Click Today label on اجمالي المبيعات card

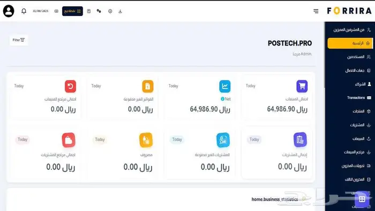pyautogui.click(x=251, y=86)
